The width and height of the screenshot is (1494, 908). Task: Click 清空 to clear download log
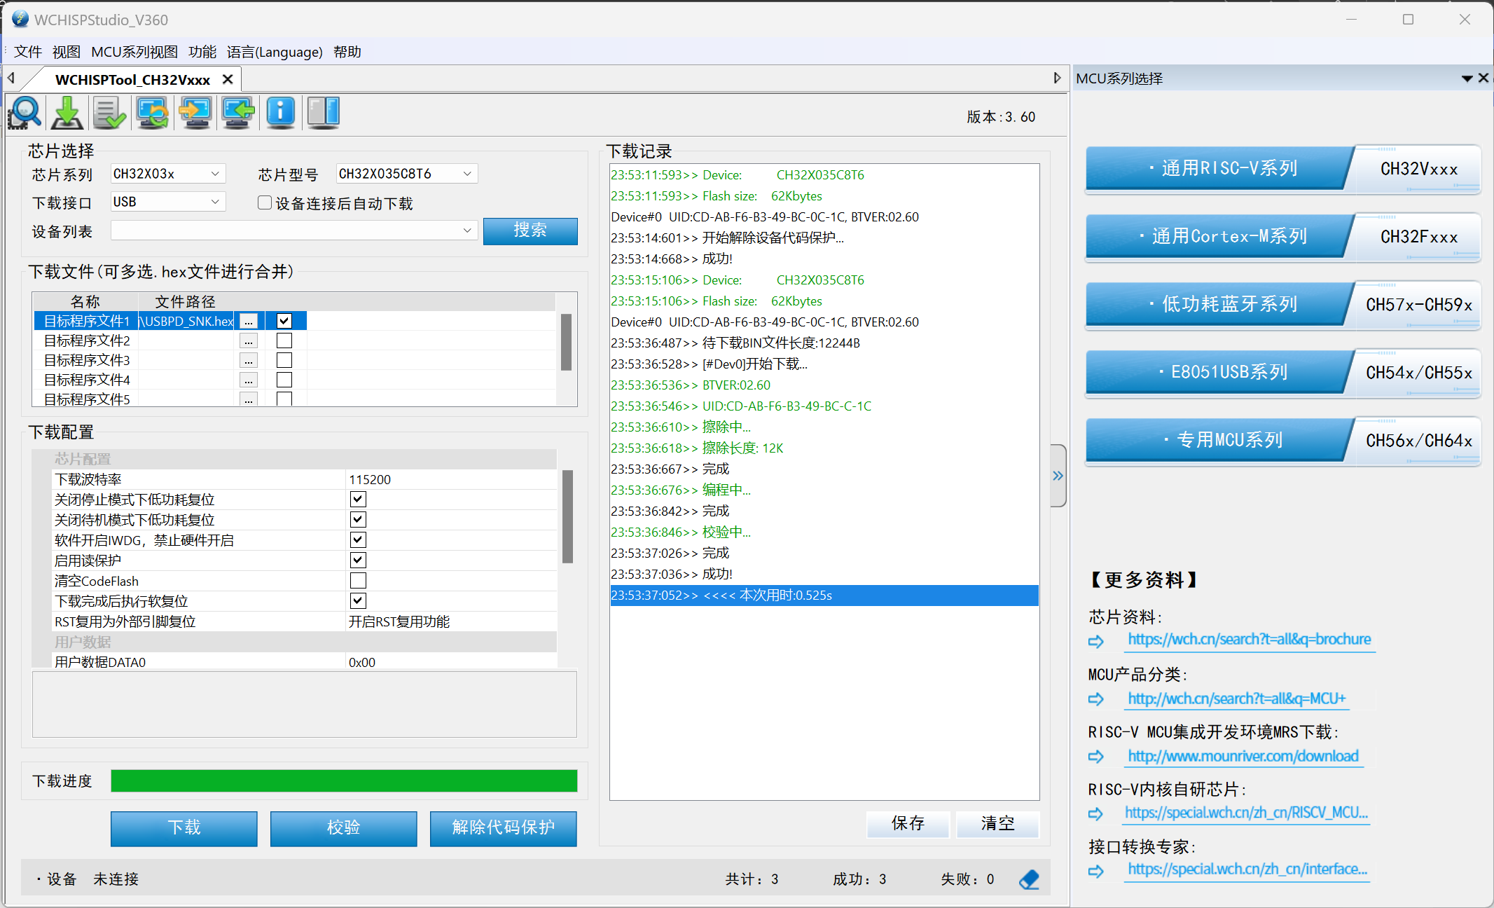[997, 824]
